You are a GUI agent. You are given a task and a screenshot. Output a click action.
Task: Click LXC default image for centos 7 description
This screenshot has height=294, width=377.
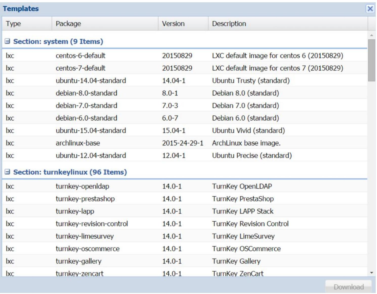click(277, 68)
